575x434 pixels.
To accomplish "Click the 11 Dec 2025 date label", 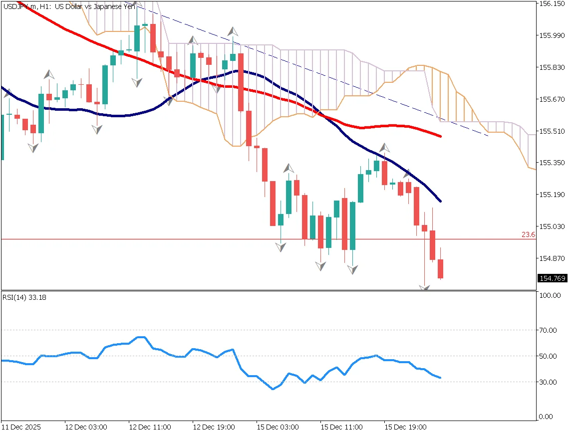I will coord(21,428).
